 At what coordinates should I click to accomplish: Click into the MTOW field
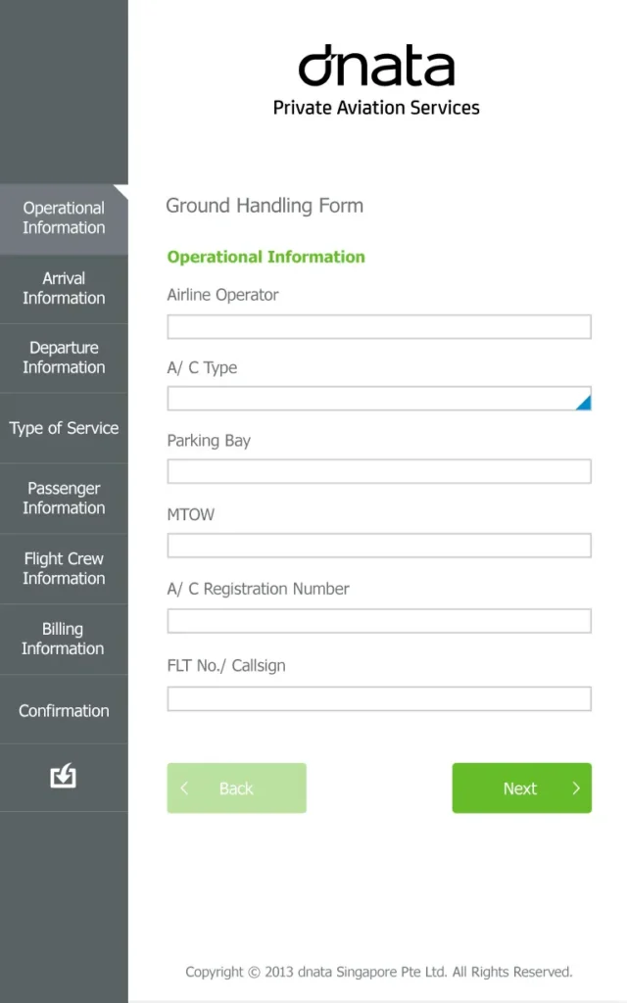pyautogui.click(x=379, y=546)
